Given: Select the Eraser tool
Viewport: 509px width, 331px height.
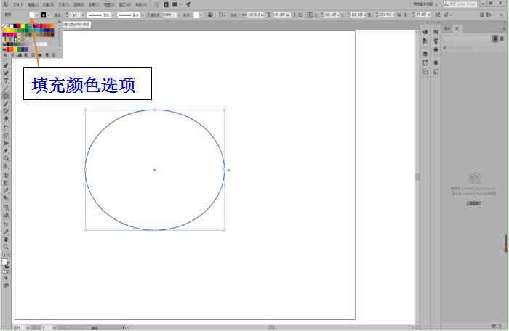Looking at the screenshot, I should coord(6,119).
